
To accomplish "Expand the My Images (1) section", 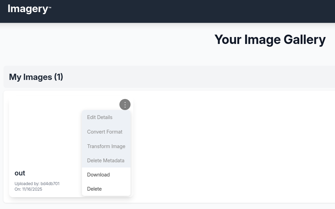I will click(36, 77).
